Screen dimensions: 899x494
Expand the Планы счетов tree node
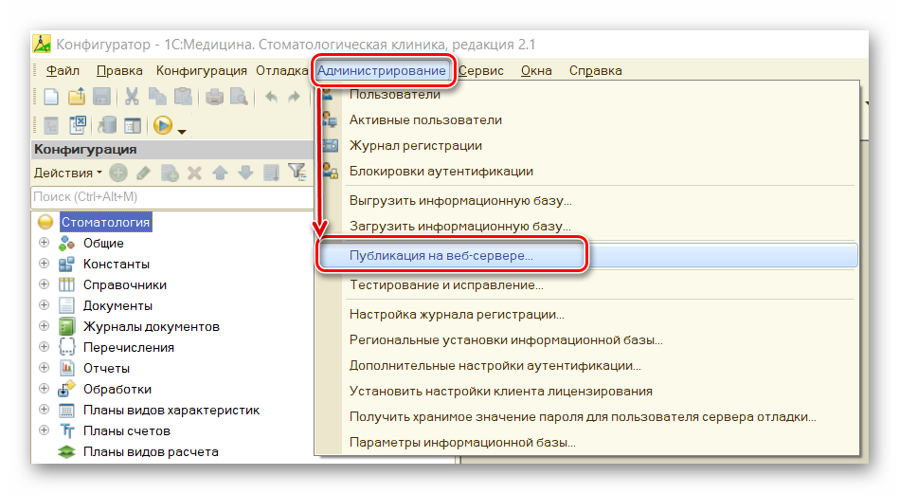point(45,430)
